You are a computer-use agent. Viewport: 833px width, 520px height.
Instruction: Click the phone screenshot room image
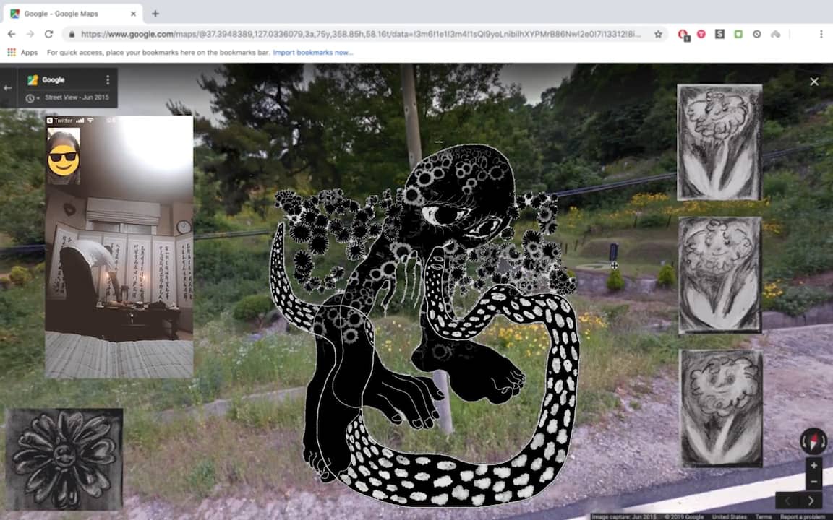pos(119,247)
